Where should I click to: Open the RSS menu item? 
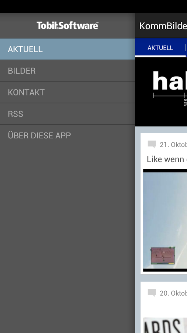pos(67,114)
